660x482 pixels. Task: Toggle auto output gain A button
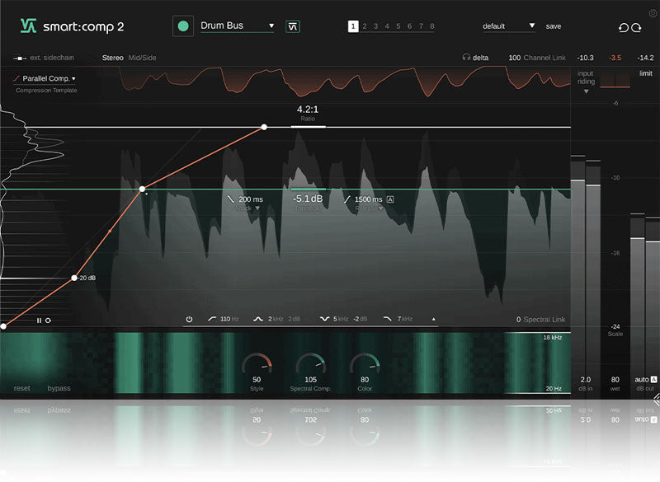click(653, 380)
